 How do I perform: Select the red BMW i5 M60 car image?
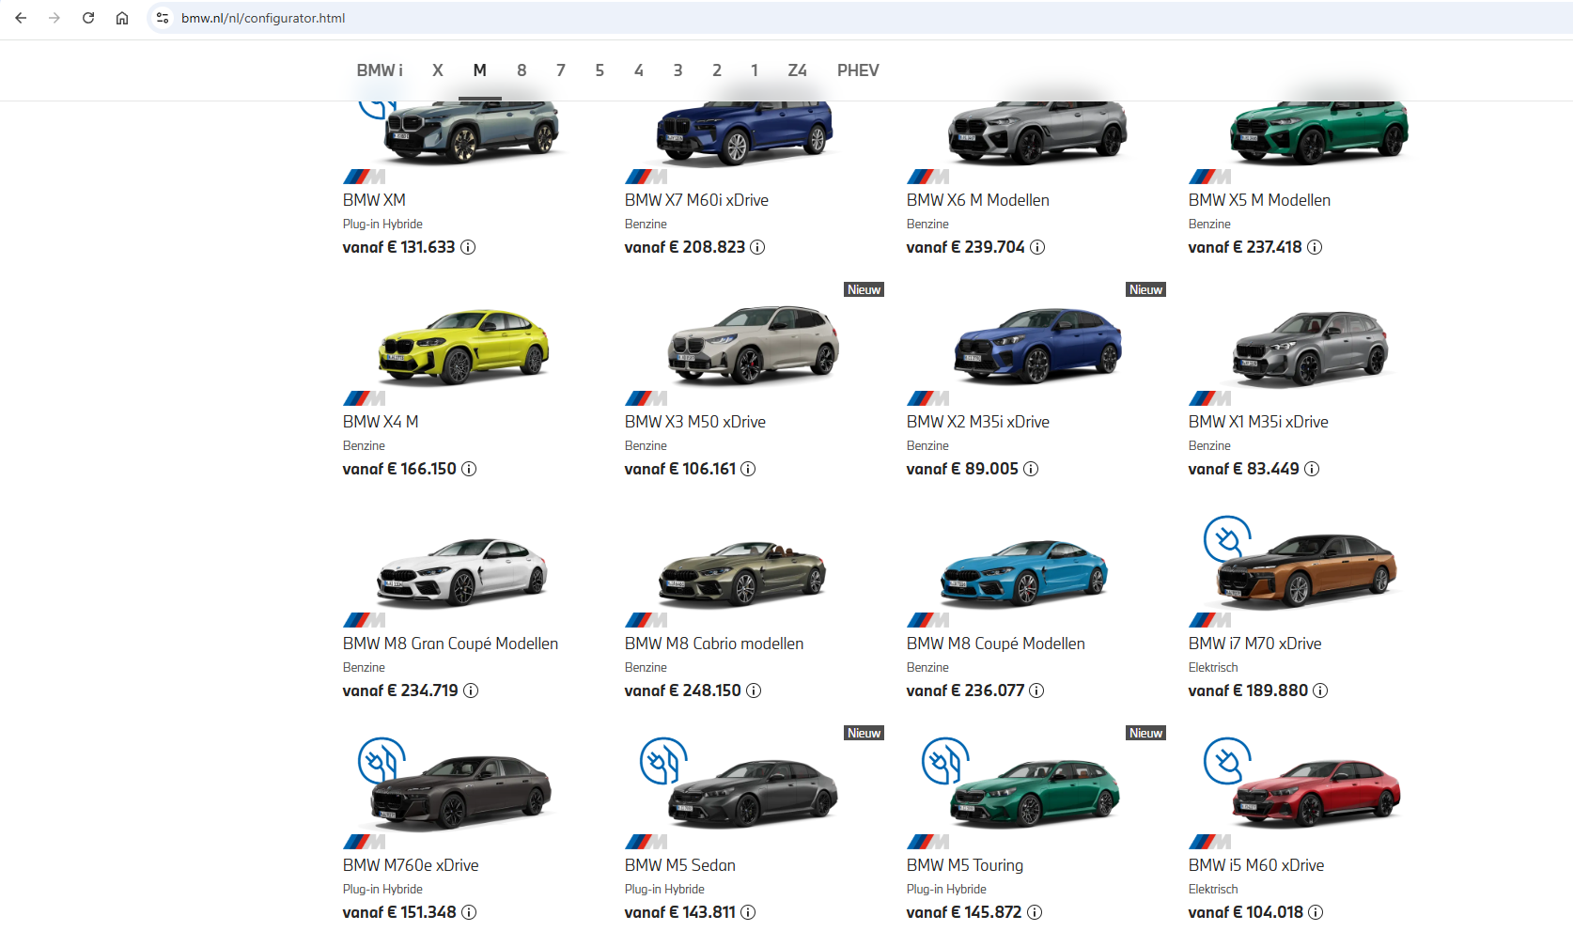coord(1317,794)
